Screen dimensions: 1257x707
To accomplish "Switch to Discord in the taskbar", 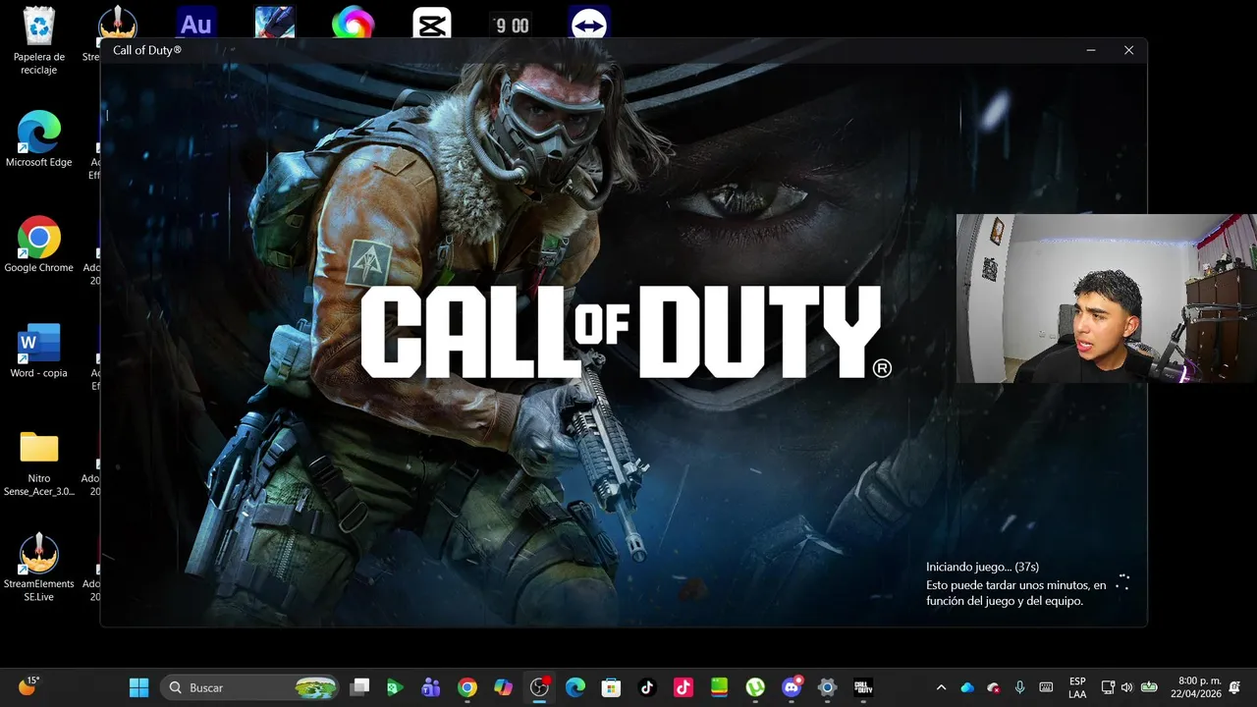I will tap(792, 687).
